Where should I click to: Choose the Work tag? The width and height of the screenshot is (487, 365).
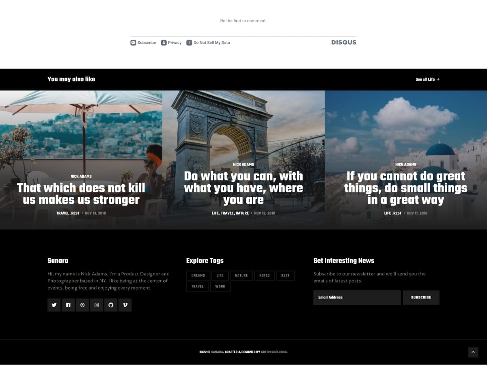(x=220, y=286)
